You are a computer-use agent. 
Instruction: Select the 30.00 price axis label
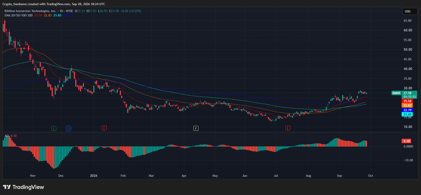(408, 88)
